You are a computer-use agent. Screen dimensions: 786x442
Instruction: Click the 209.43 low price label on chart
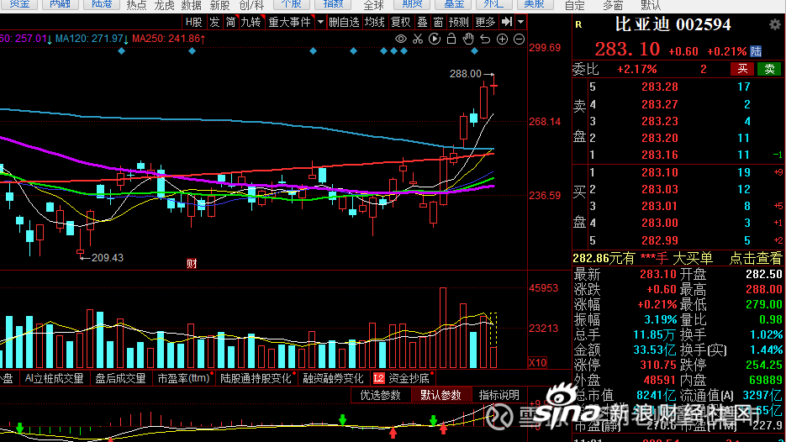coord(108,258)
